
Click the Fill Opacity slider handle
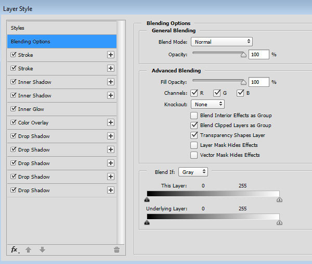243,82
